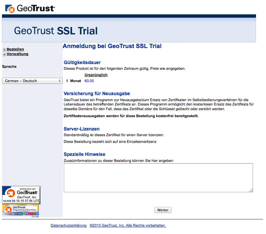Click the GeoTrust logo in the header
266x234 pixels.
30,8
